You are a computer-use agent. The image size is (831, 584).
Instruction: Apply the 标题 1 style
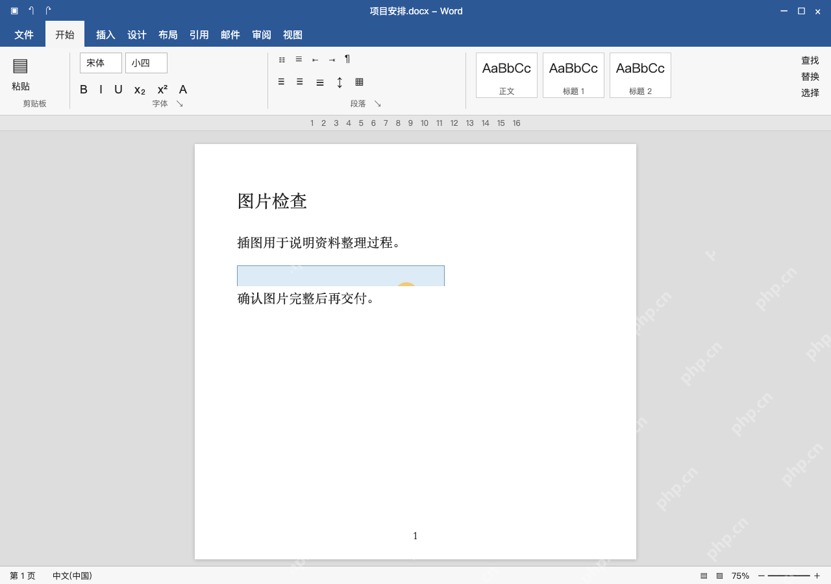click(573, 75)
